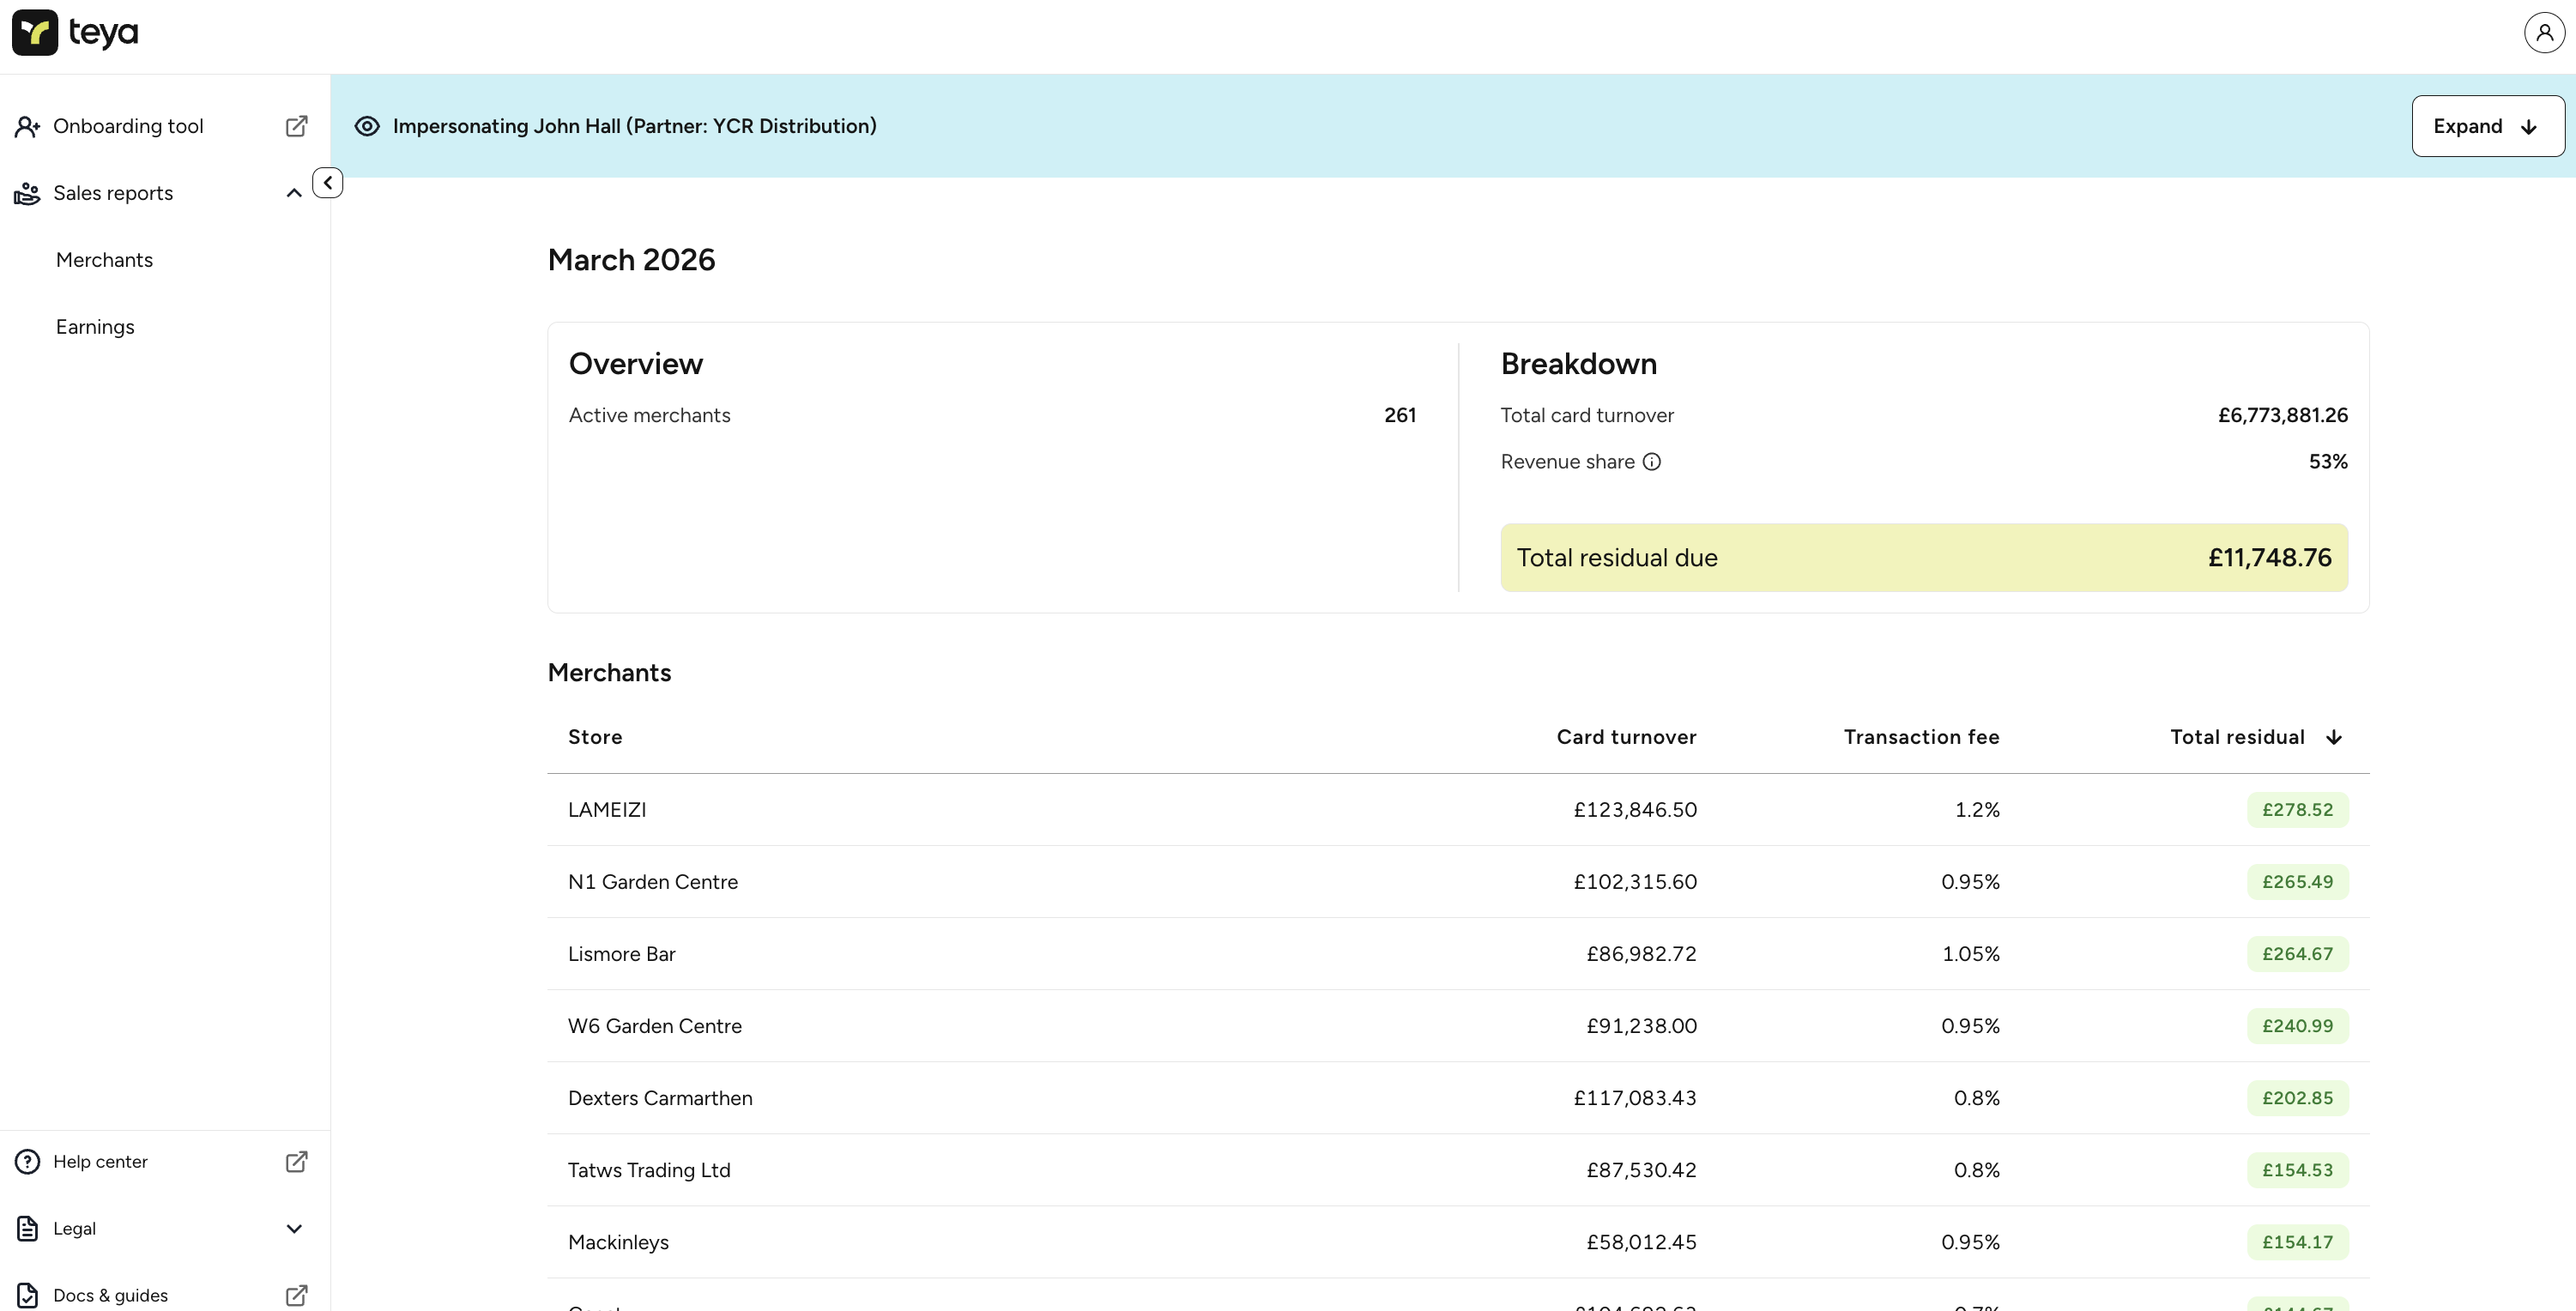Click the £240.99 residual badge

(x=2297, y=1026)
